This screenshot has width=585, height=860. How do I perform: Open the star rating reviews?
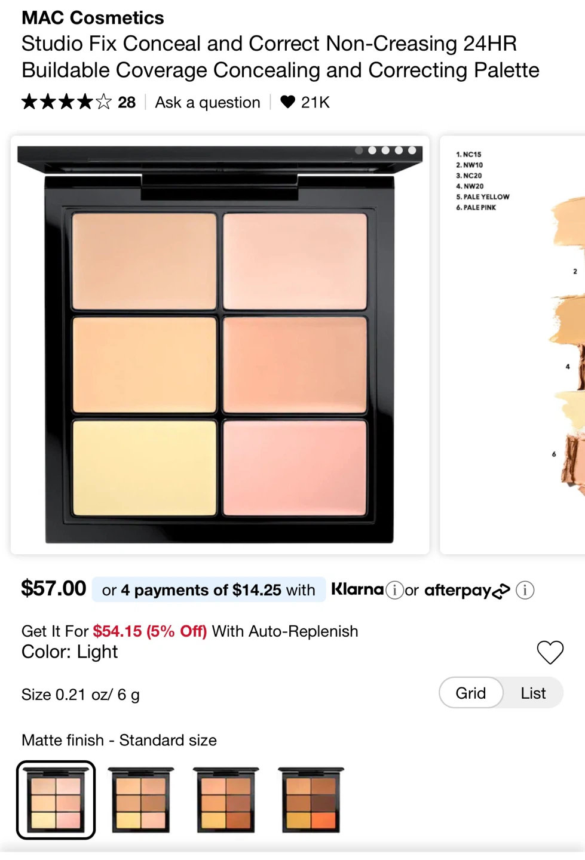(x=66, y=102)
